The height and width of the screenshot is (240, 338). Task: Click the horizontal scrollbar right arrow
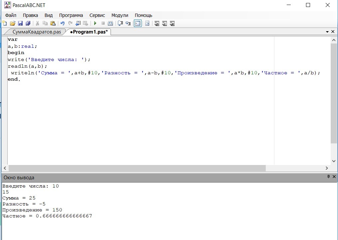point(327,169)
